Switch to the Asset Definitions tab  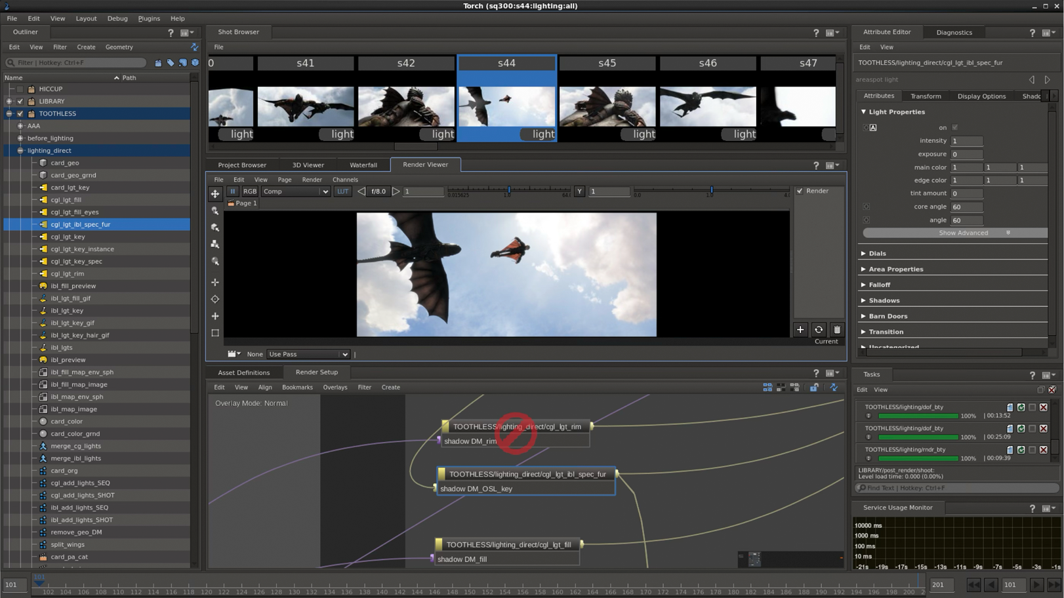tap(243, 372)
